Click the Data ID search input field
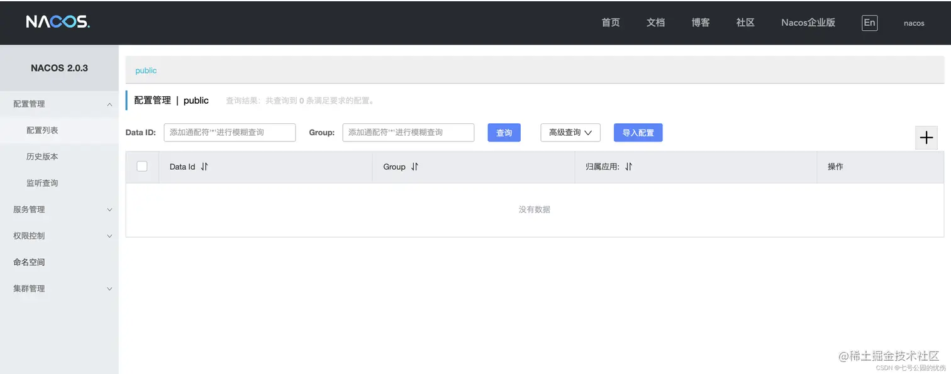This screenshot has width=951, height=374. (230, 133)
